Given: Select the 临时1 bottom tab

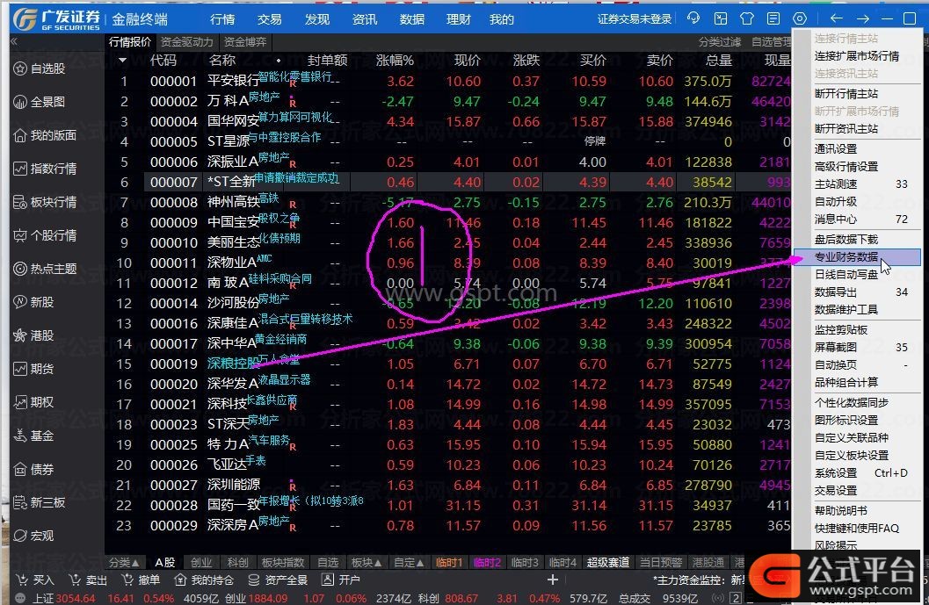Looking at the screenshot, I should pyautogui.click(x=448, y=562).
